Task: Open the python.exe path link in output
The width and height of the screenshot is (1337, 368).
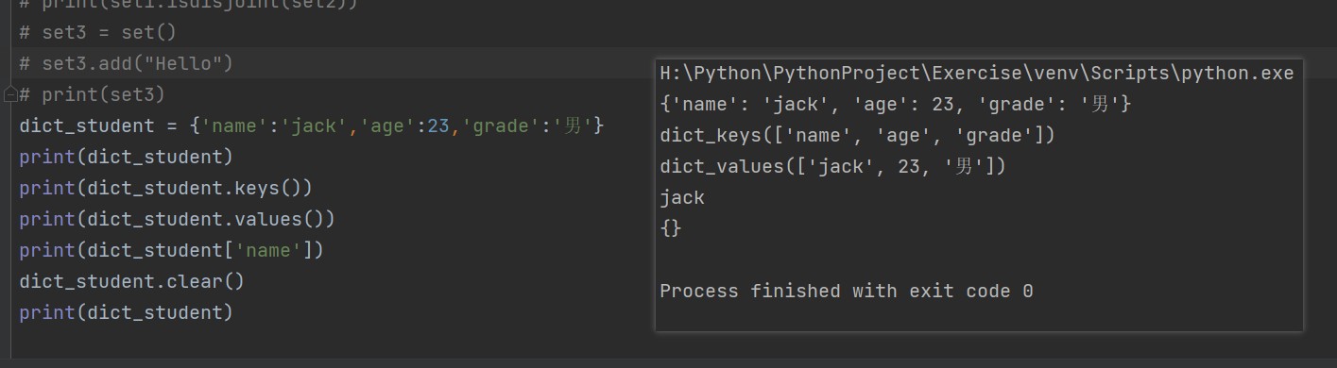Action: [x=976, y=73]
